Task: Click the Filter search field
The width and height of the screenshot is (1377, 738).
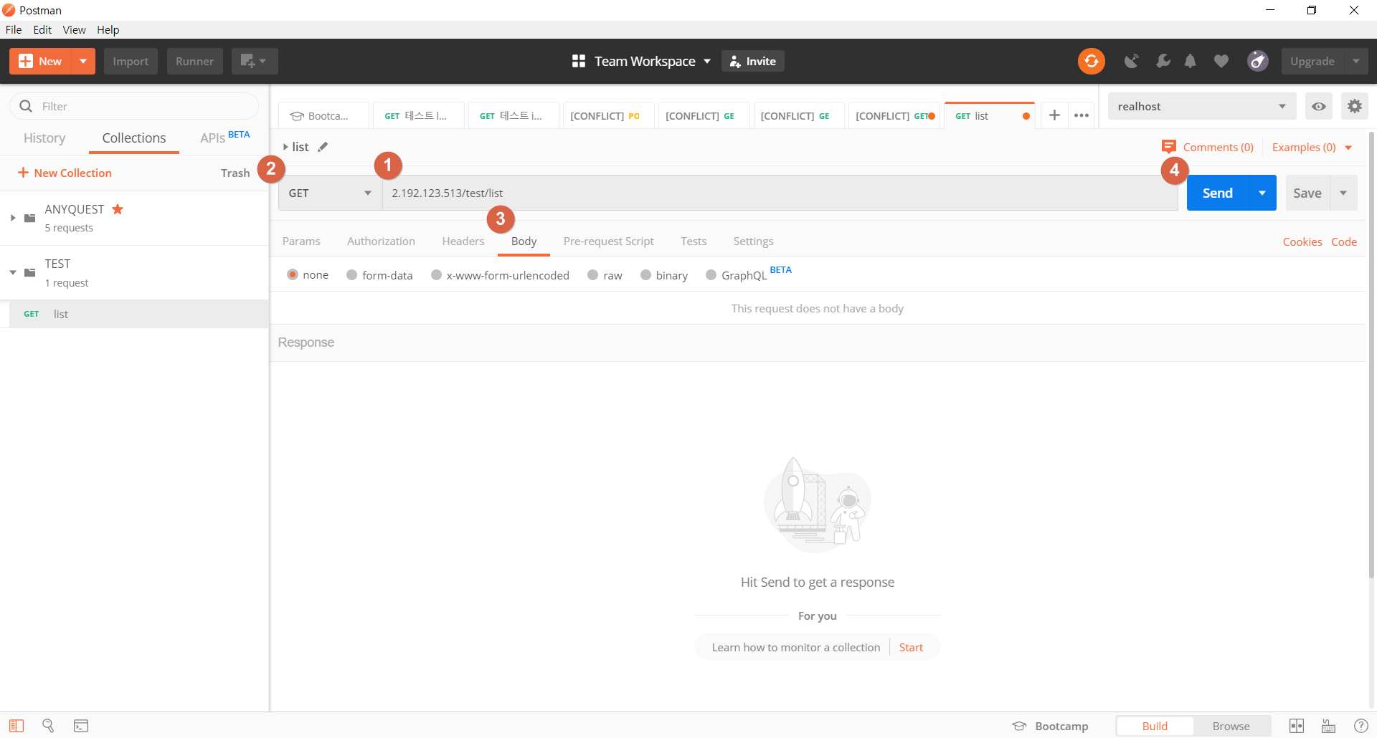Action: click(134, 106)
